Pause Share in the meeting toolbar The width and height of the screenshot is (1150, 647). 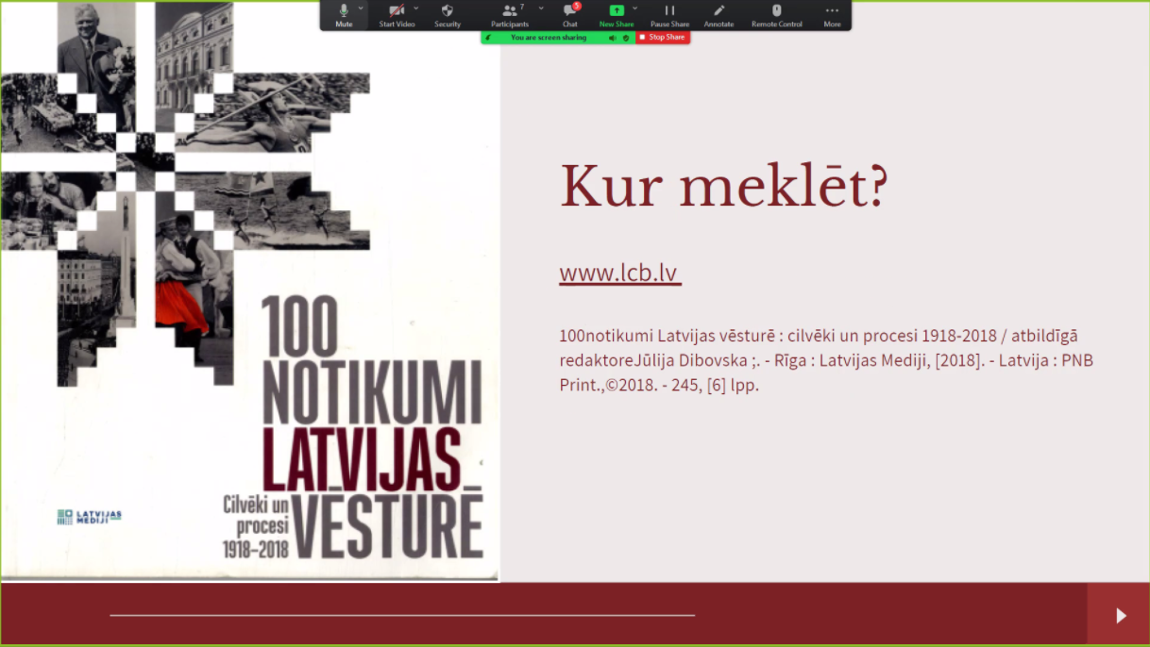pyautogui.click(x=669, y=14)
